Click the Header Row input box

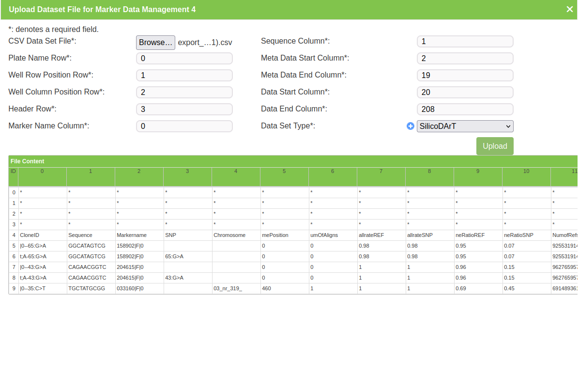coord(184,110)
